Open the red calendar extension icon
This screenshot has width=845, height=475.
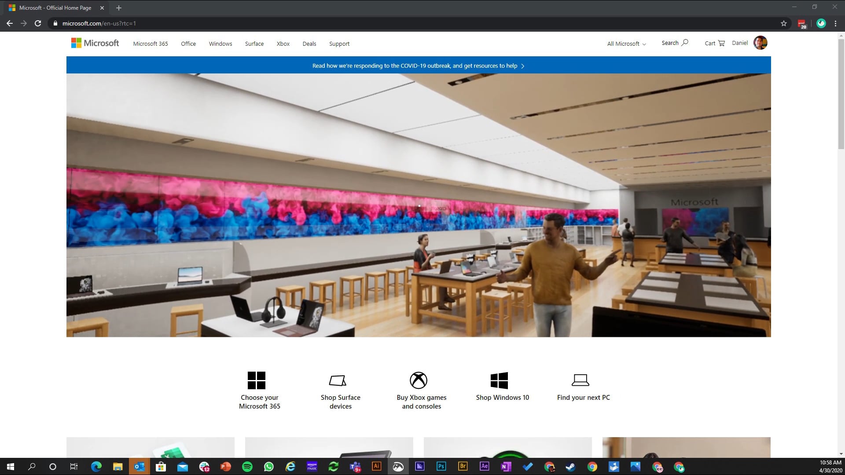click(802, 24)
